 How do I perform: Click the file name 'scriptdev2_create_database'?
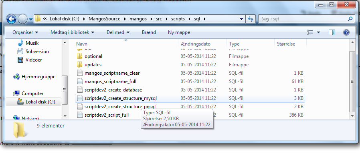click(113, 90)
